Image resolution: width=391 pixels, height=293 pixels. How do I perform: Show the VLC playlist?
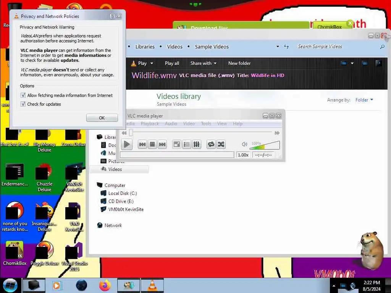pos(186,144)
